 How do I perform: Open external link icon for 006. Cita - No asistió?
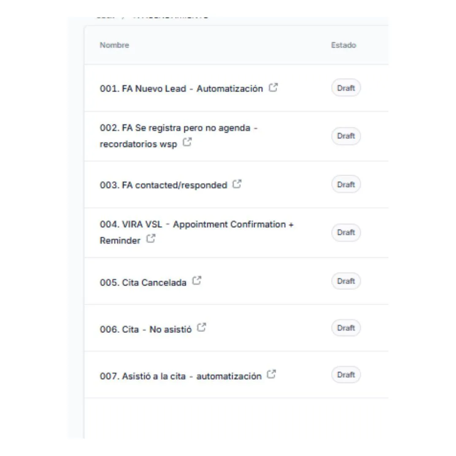point(201,328)
